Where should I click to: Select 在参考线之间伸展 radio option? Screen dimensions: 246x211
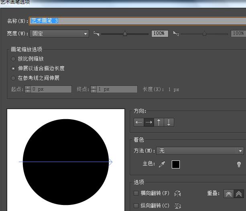tap(13, 78)
